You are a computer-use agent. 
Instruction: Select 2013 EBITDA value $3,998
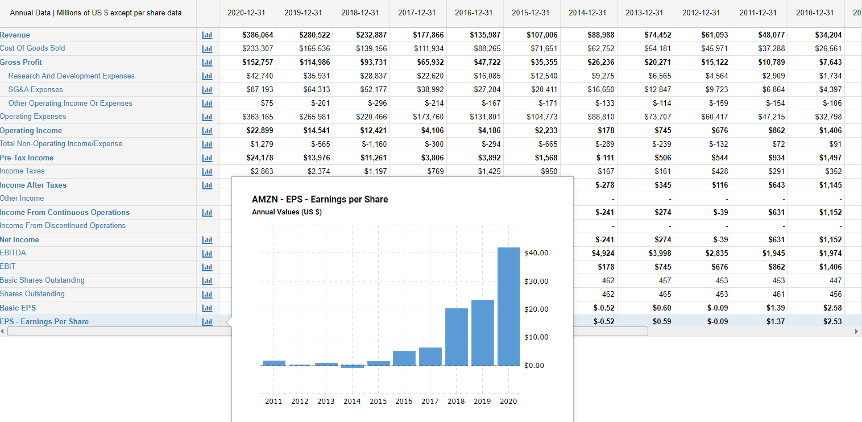(x=660, y=253)
